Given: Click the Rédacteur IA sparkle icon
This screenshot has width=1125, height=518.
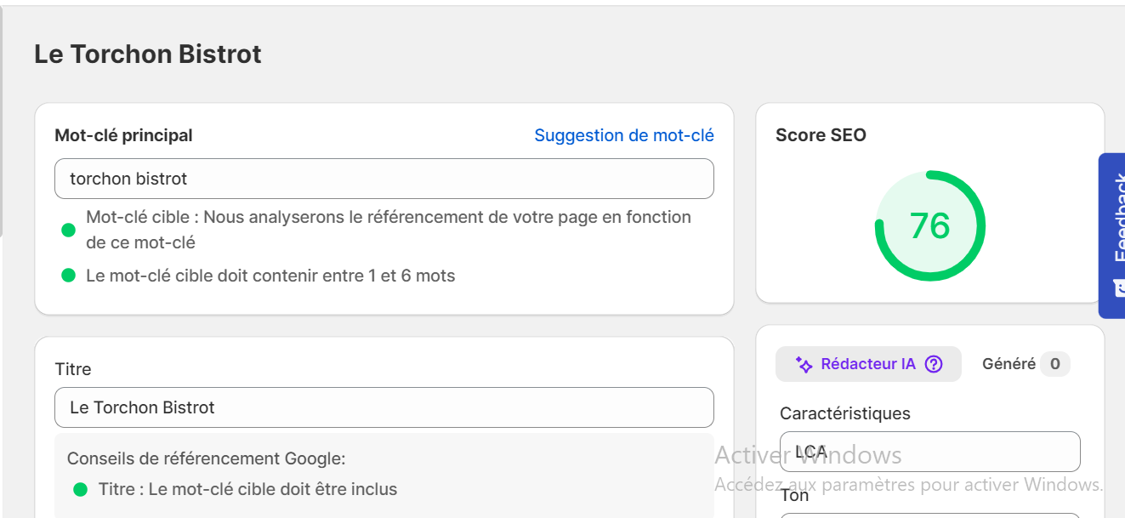Looking at the screenshot, I should 804,365.
